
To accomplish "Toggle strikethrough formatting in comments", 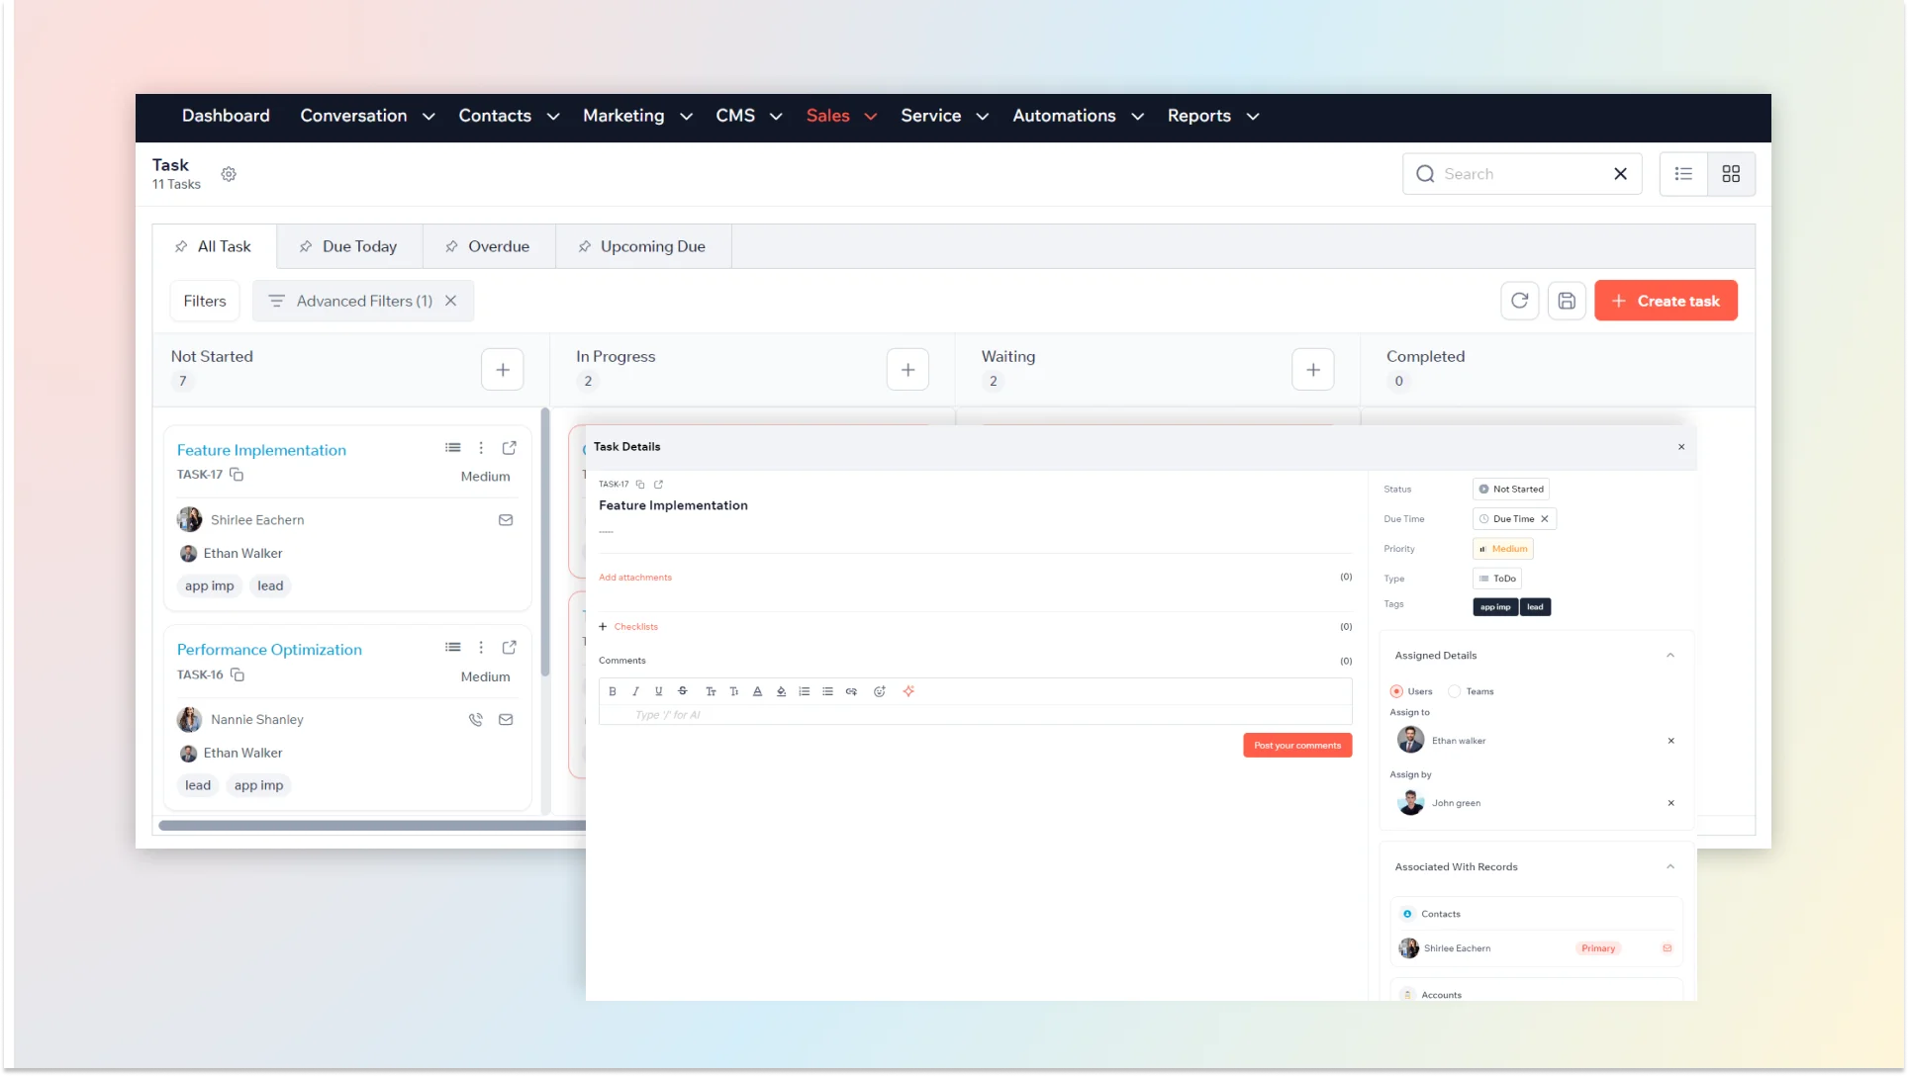I will tap(683, 691).
